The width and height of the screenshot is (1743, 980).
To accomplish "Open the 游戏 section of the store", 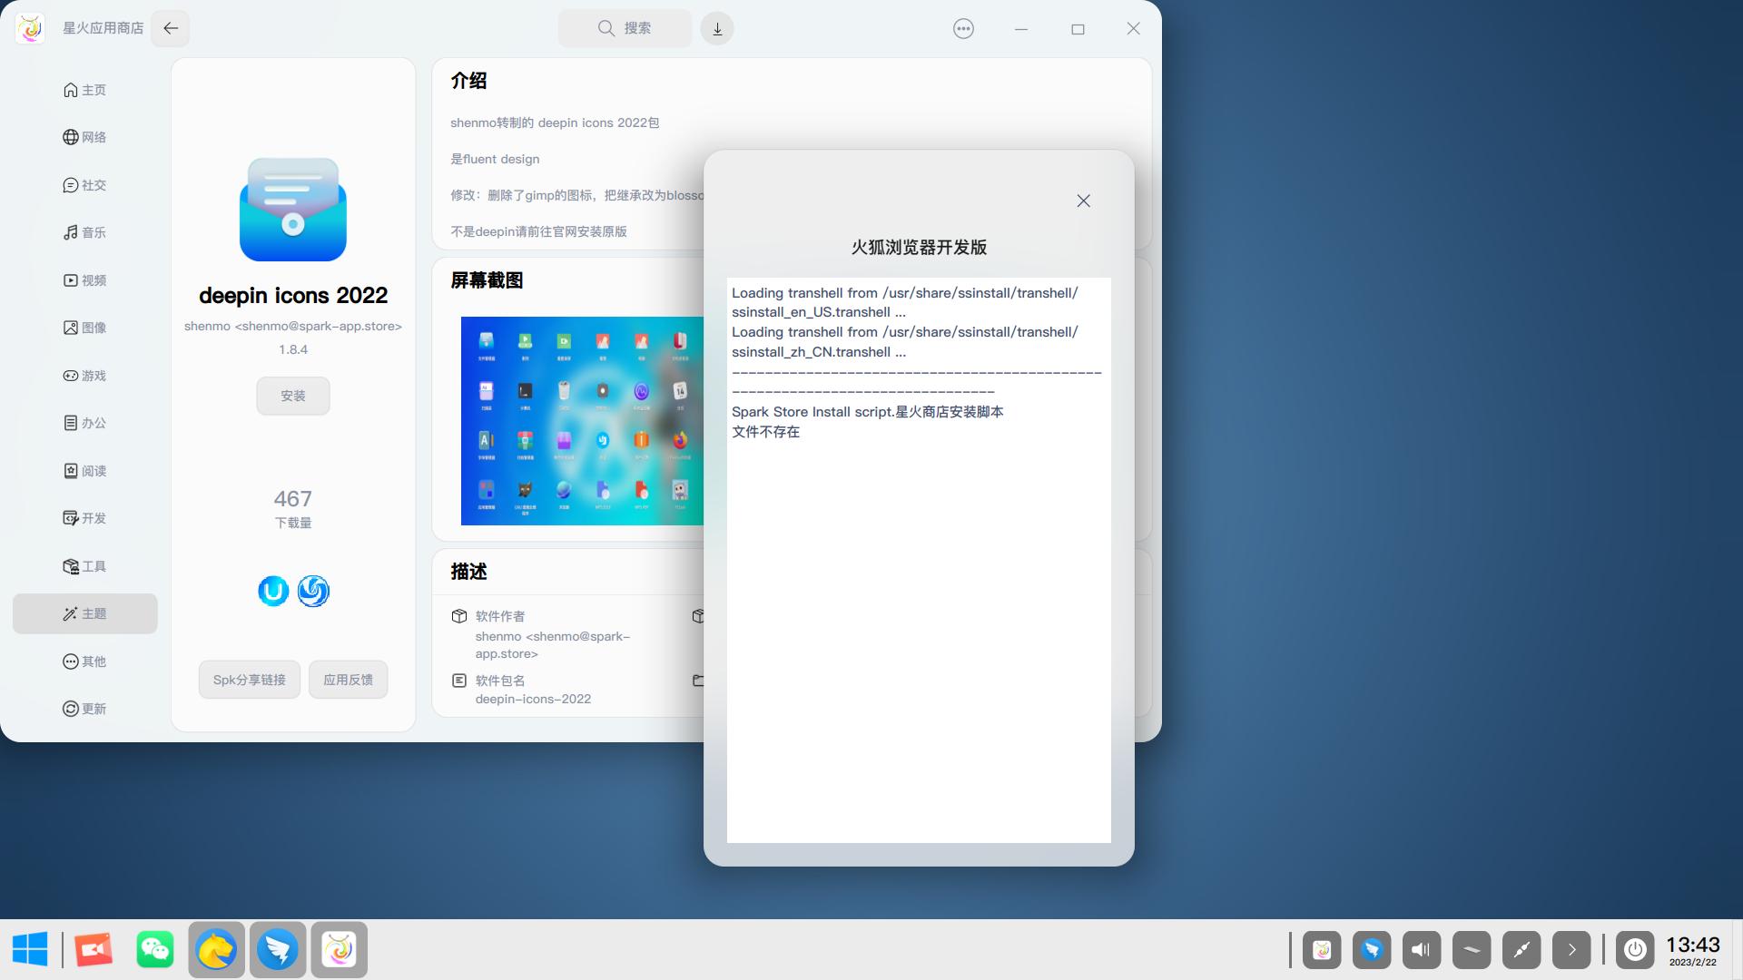I will coord(86,376).
